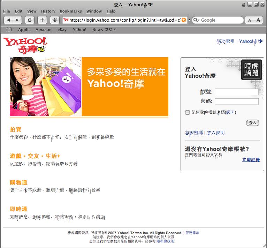
Task: Click the bug report icon in toolbar
Action: 54,20
